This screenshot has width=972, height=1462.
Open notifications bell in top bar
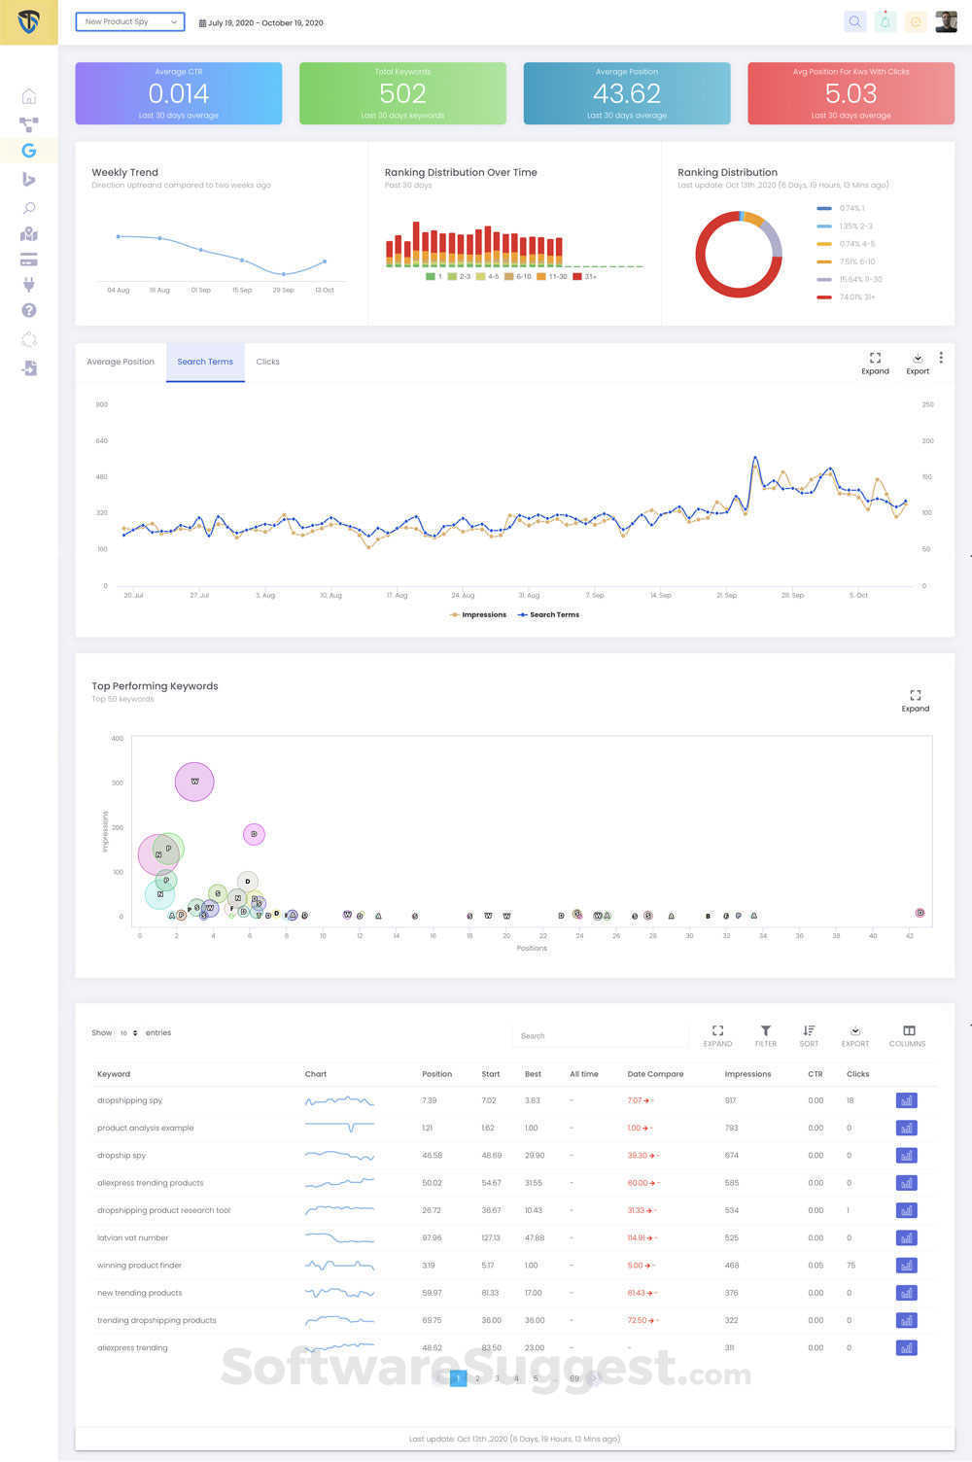click(885, 20)
